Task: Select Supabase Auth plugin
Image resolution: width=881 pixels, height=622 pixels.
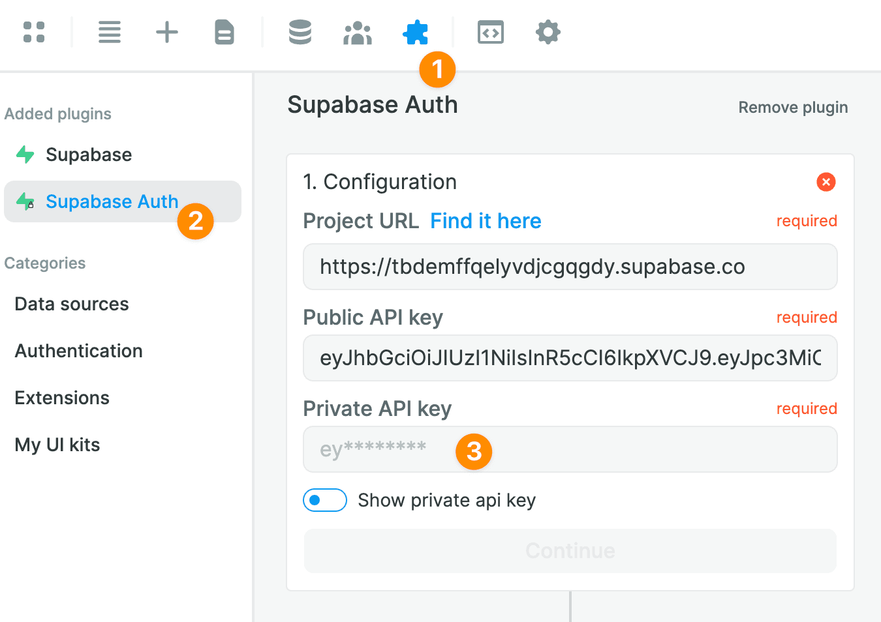Action: (x=123, y=201)
